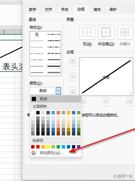Screen dimensions: 135x181
Task: Toggle the top border button
Action: pos(73,62)
